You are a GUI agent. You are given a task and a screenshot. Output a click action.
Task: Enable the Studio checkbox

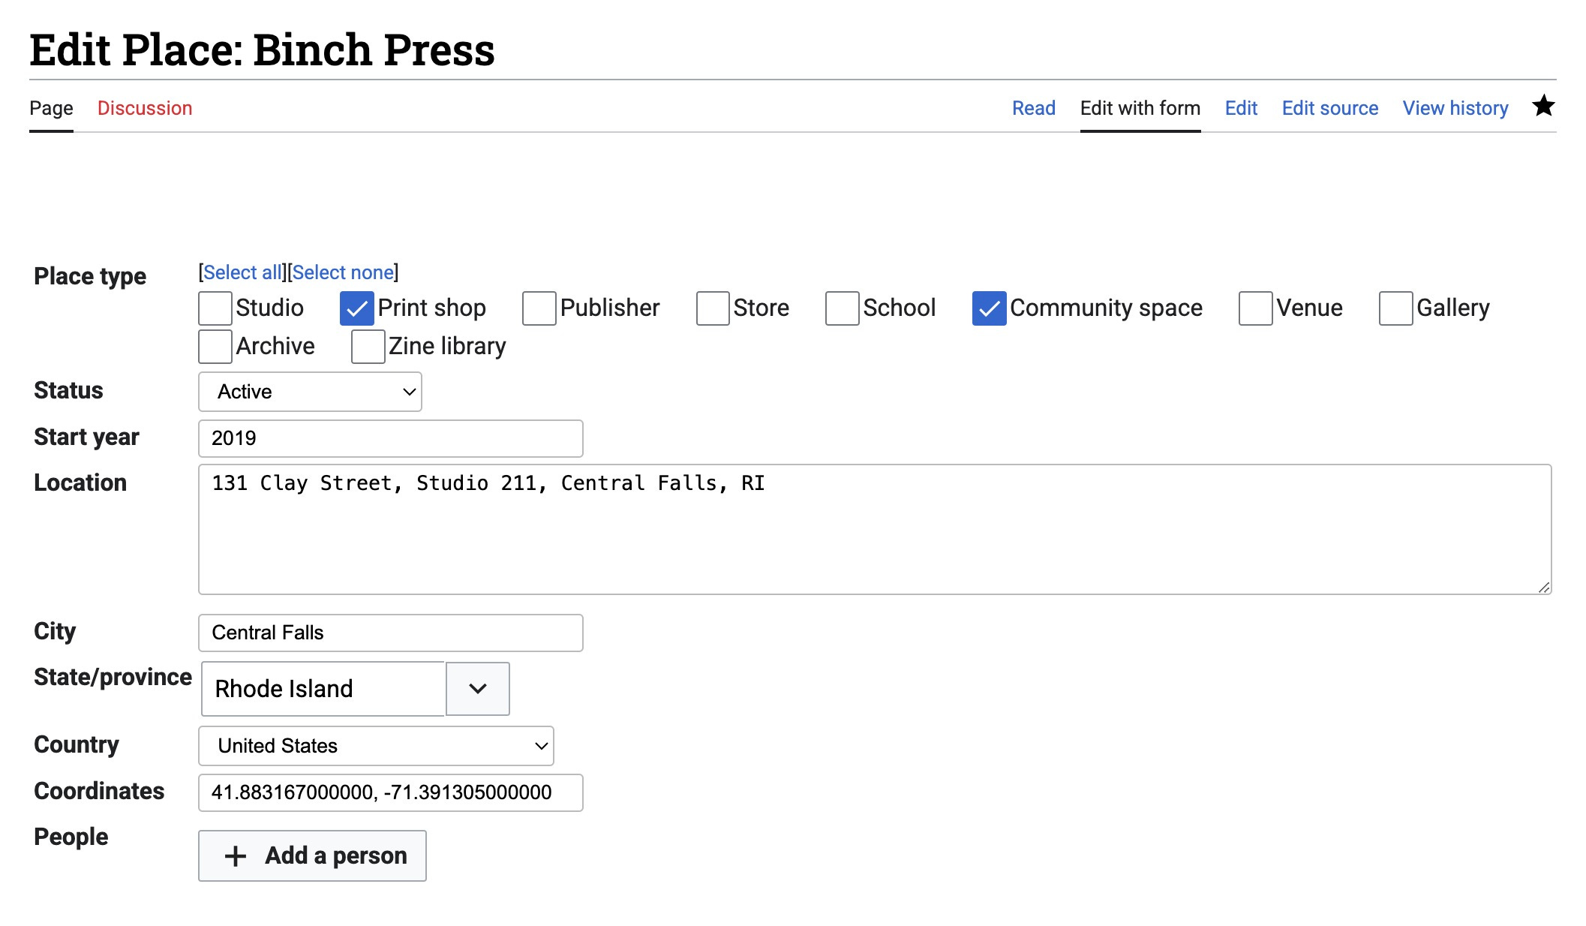coord(215,308)
